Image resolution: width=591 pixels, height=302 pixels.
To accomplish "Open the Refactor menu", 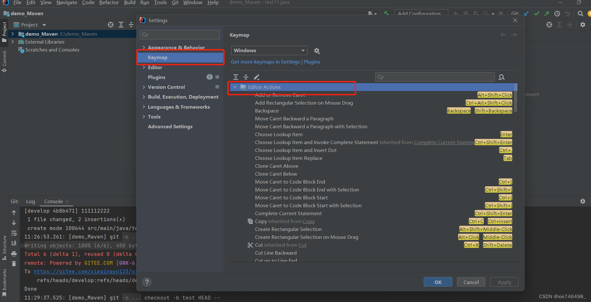I will click(109, 3).
